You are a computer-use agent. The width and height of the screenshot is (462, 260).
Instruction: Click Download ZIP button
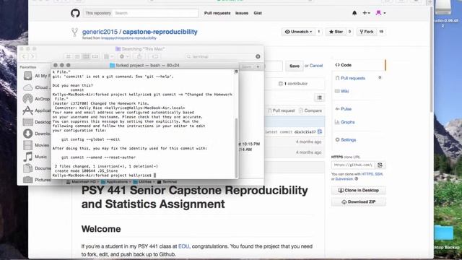point(359,202)
